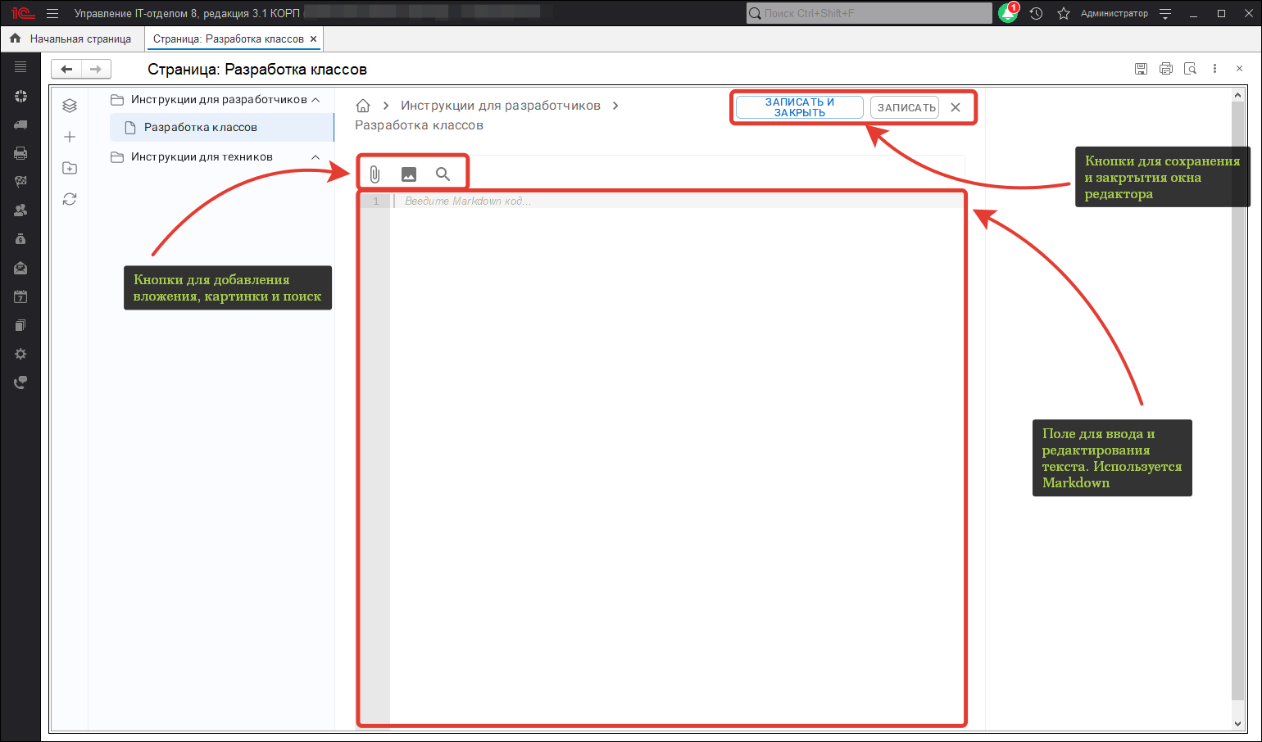Click the 'Записать и закрыть' button
1262x742 pixels.
pyautogui.click(x=799, y=107)
